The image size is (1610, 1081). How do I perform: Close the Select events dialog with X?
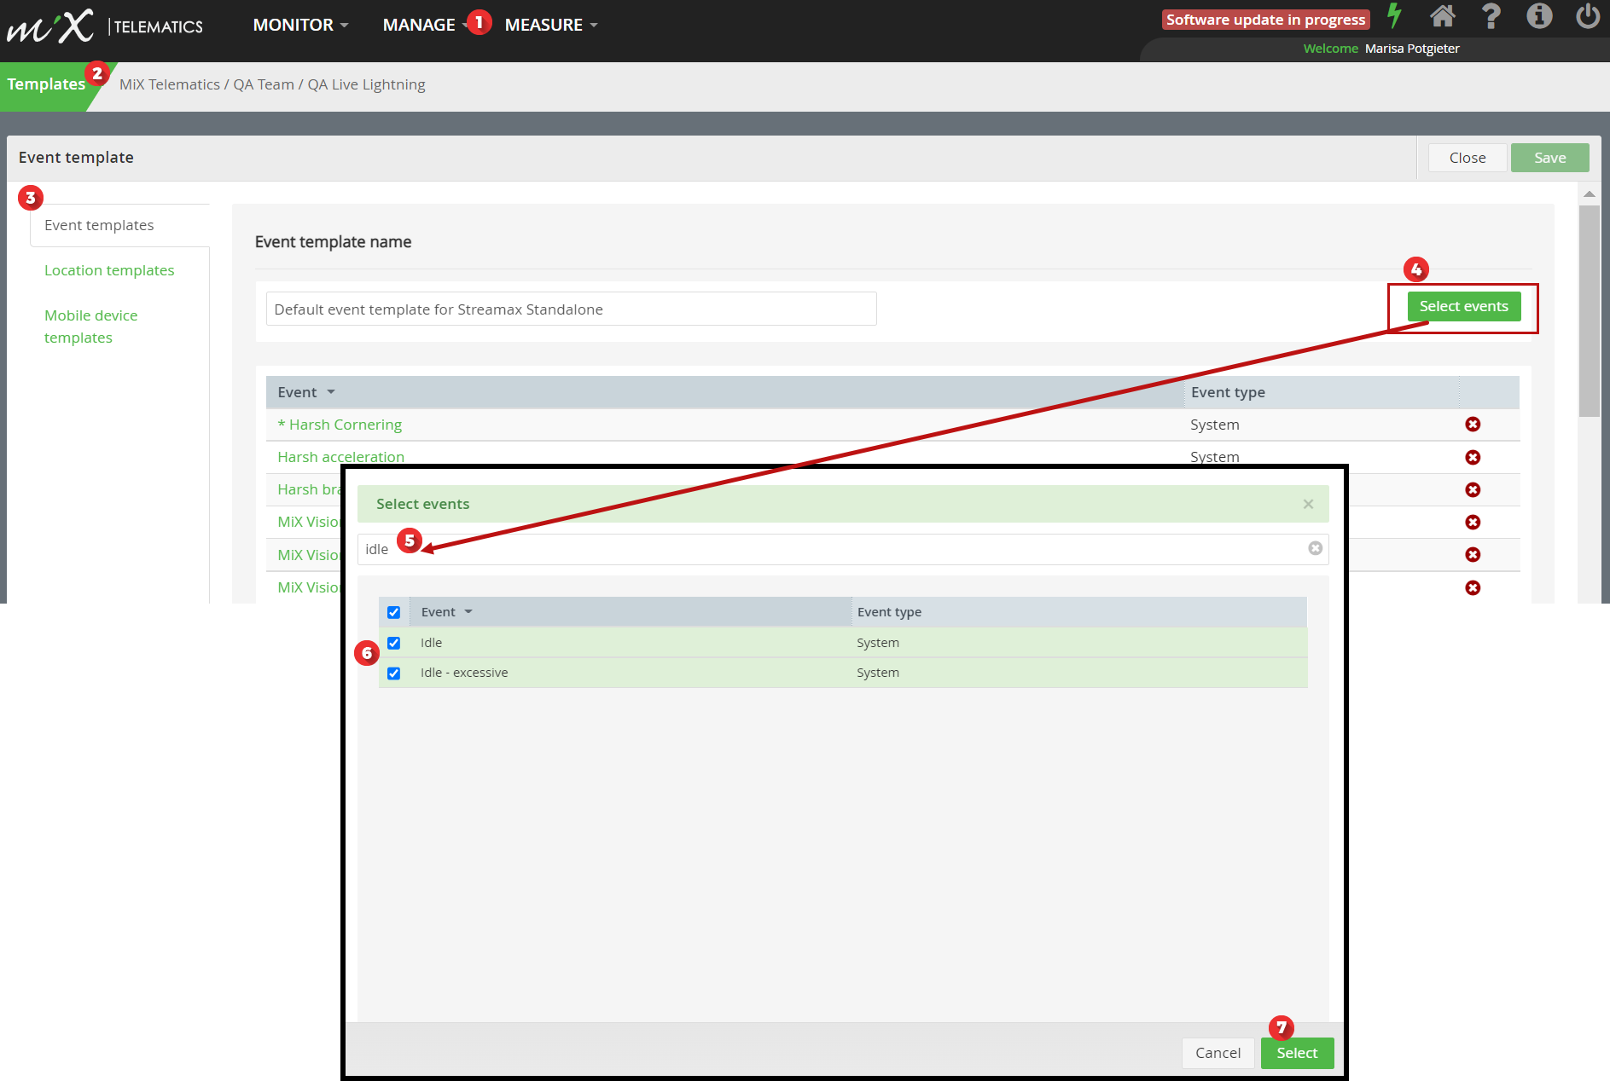(1308, 504)
